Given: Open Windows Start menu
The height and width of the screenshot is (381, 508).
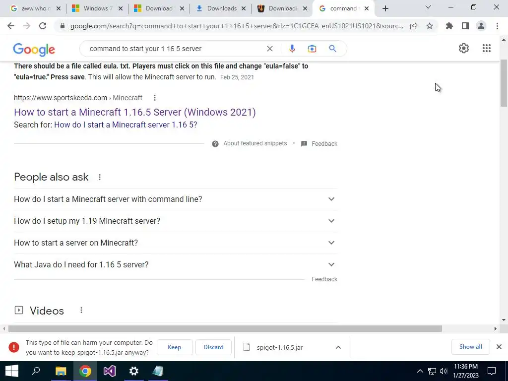Looking at the screenshot, I should [x=12, y=371].
